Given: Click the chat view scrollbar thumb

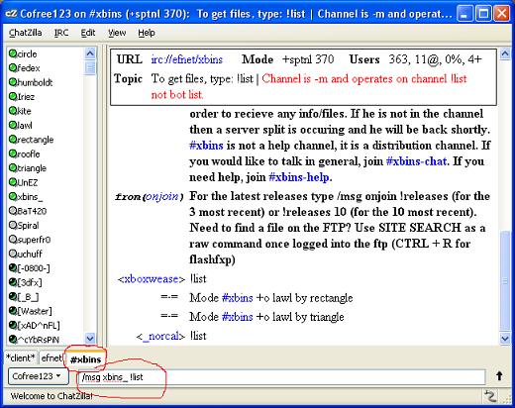Looking at the screenshot, I should (x=505, y=280).
